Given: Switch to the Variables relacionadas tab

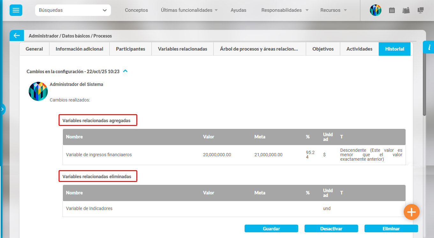Looking at the screenshot, I should [182, 49].
